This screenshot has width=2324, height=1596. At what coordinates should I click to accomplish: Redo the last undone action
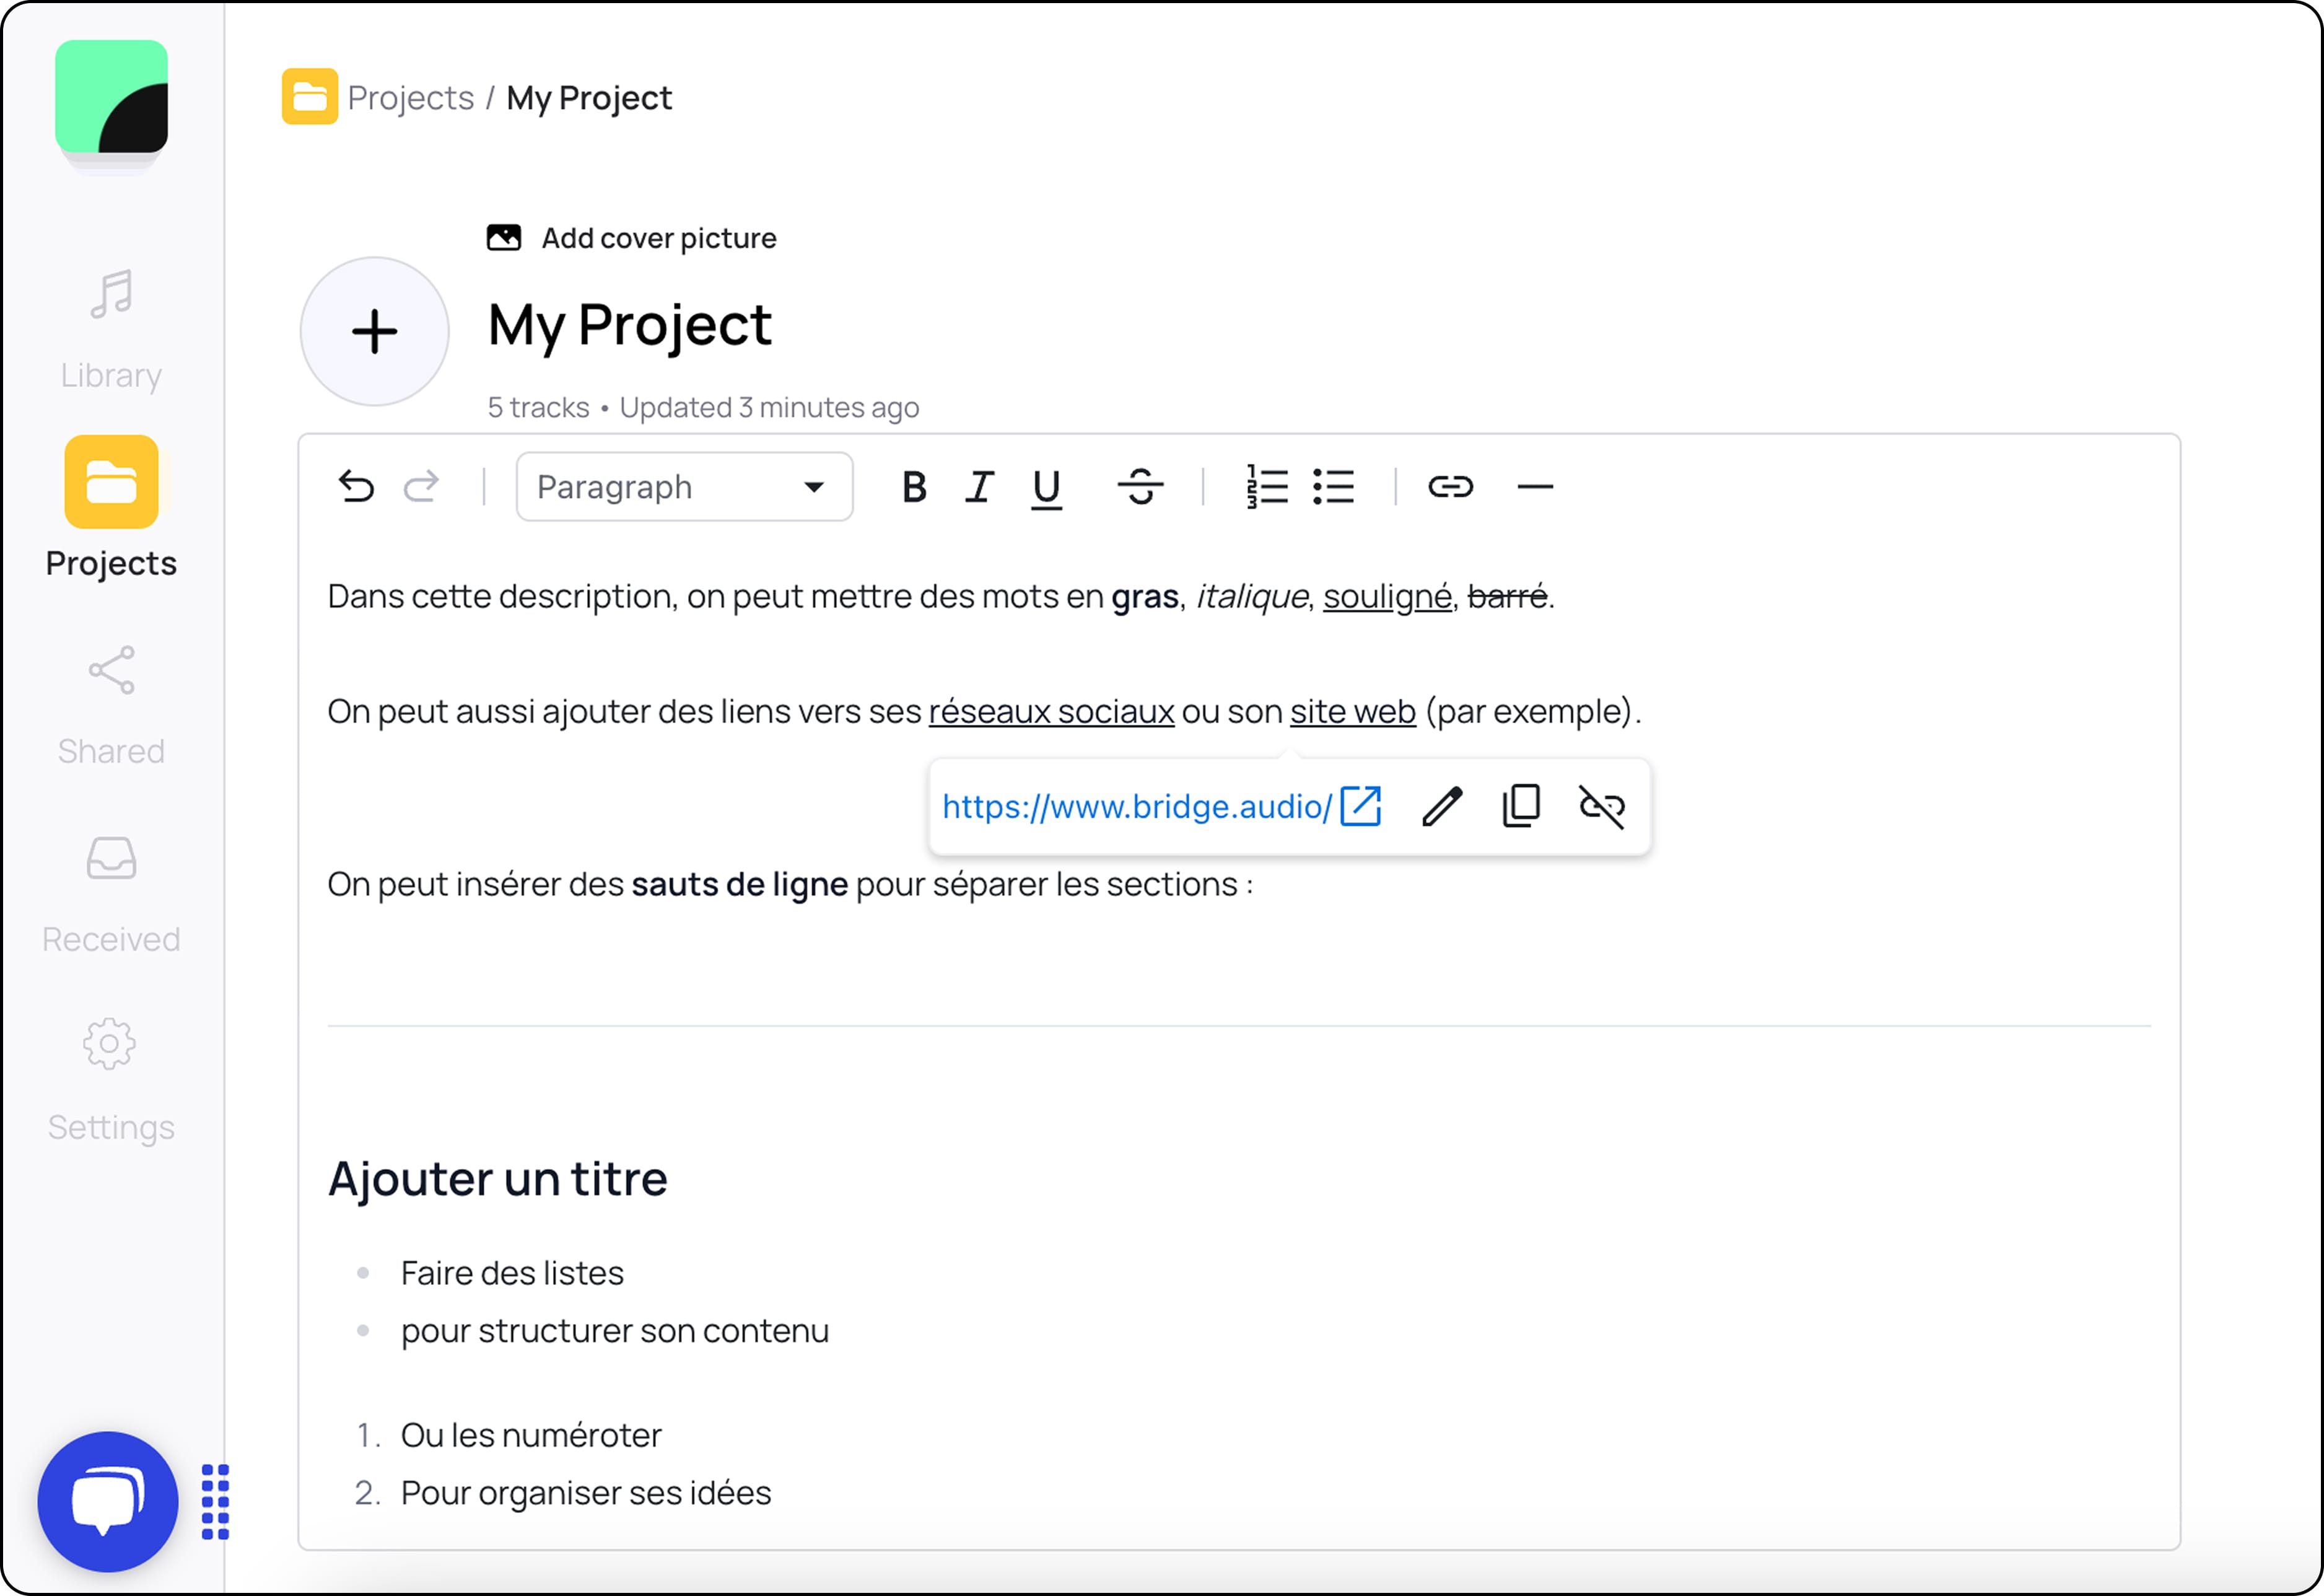[422, 488]
